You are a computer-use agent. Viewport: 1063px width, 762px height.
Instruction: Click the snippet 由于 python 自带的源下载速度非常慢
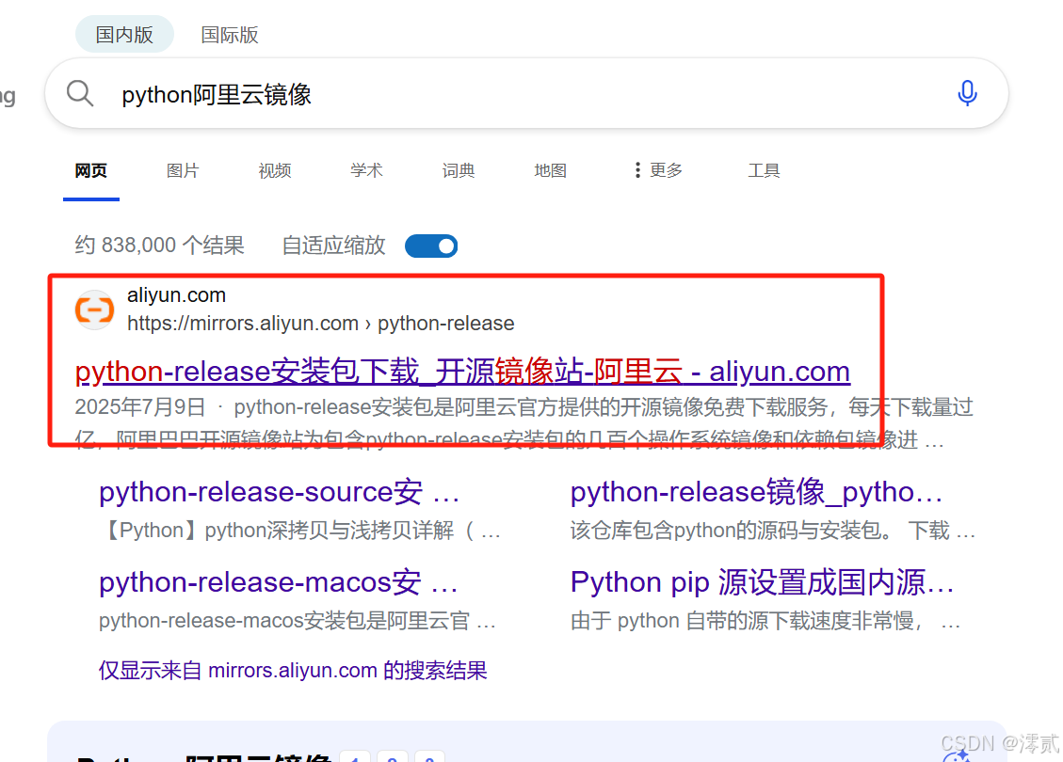[765, 621]
